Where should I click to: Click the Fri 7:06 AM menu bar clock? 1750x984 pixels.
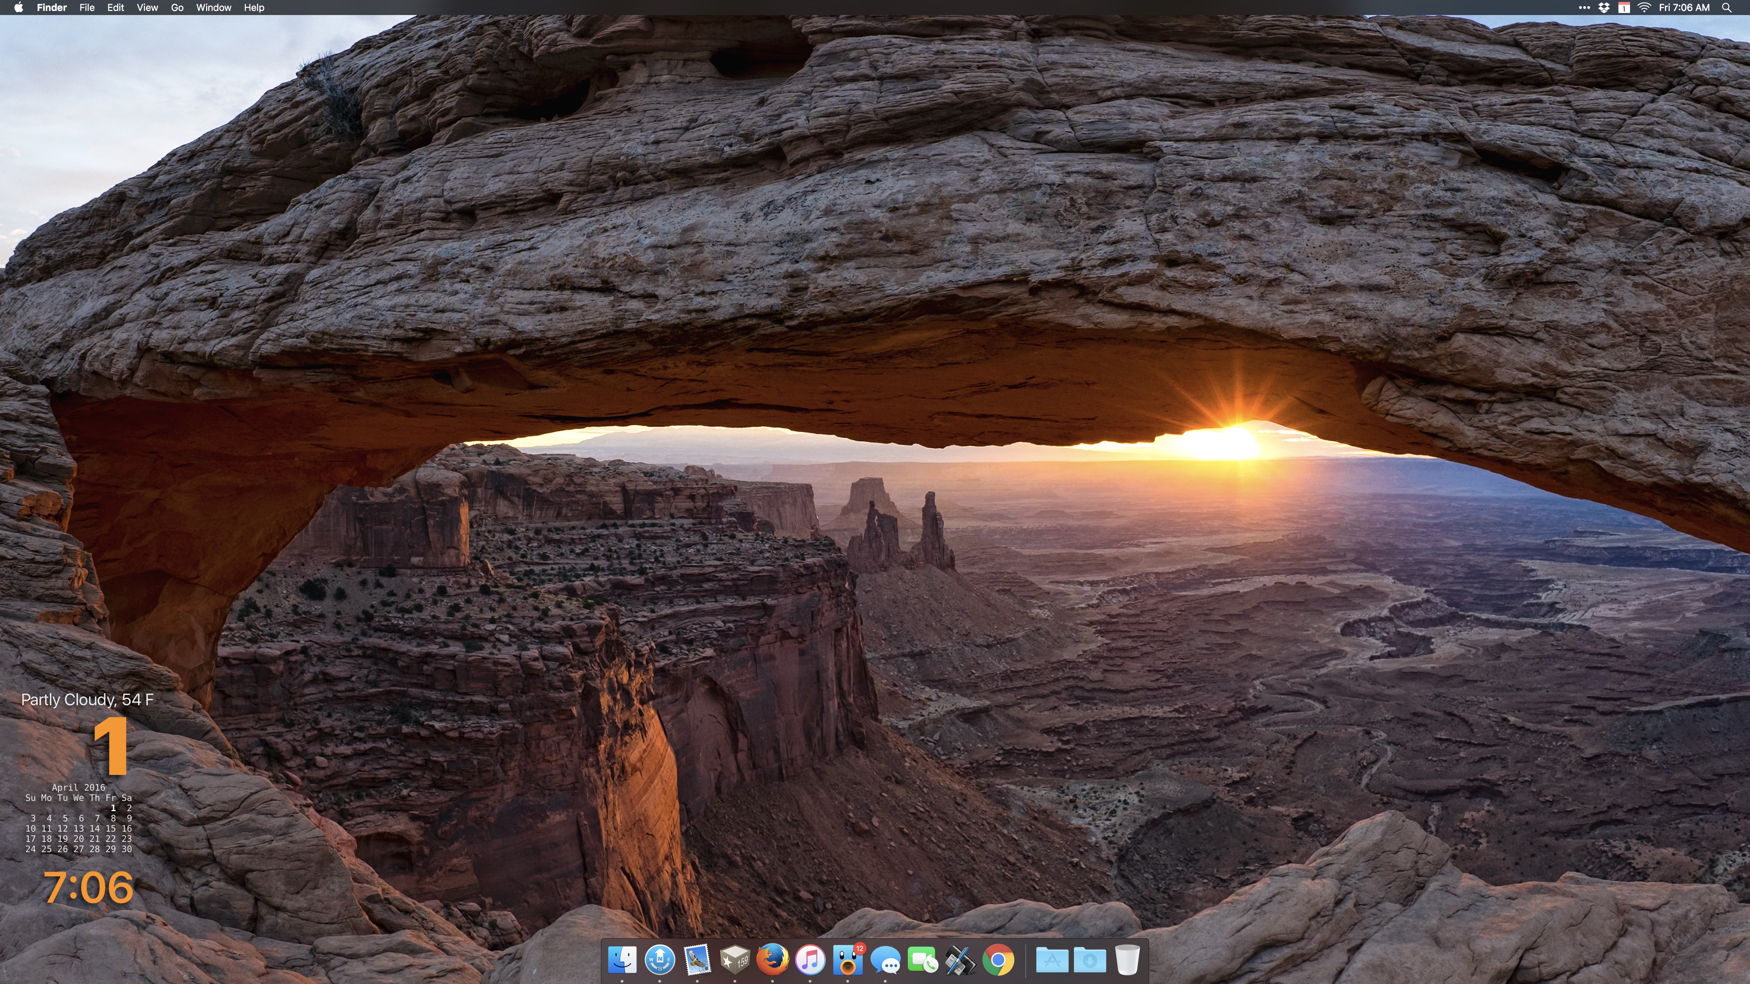(x=1683, y=8)
